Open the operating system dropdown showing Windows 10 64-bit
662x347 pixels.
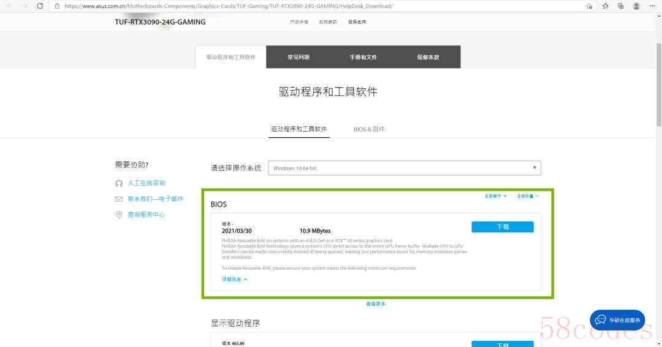[x=405, y=168]
